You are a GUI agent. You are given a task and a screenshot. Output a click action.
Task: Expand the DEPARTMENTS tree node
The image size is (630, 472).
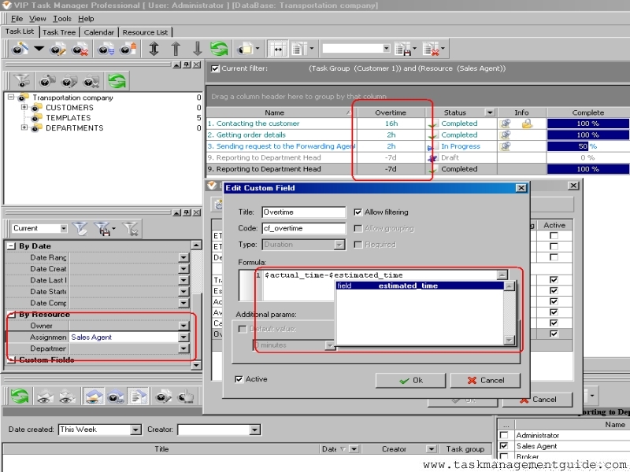[x=24, y=127]
